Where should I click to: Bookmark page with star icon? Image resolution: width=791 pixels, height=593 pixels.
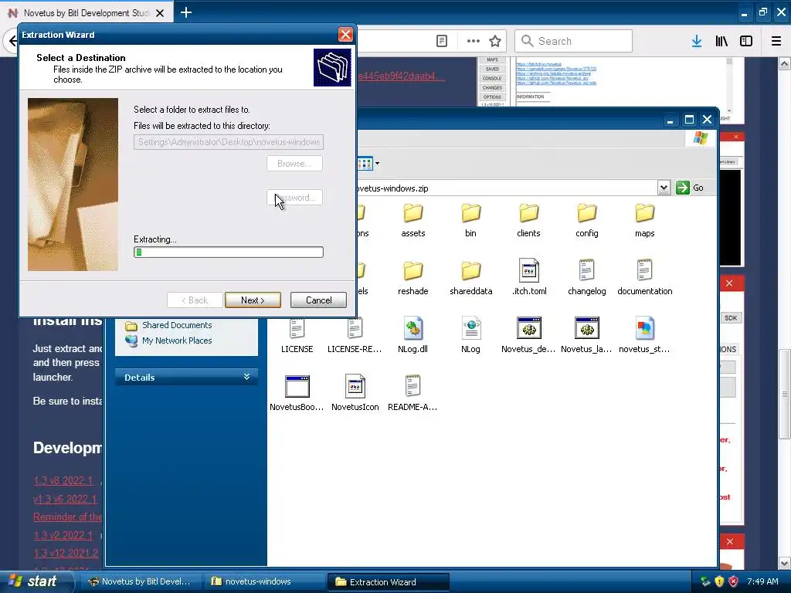click(x=495, y=41)
